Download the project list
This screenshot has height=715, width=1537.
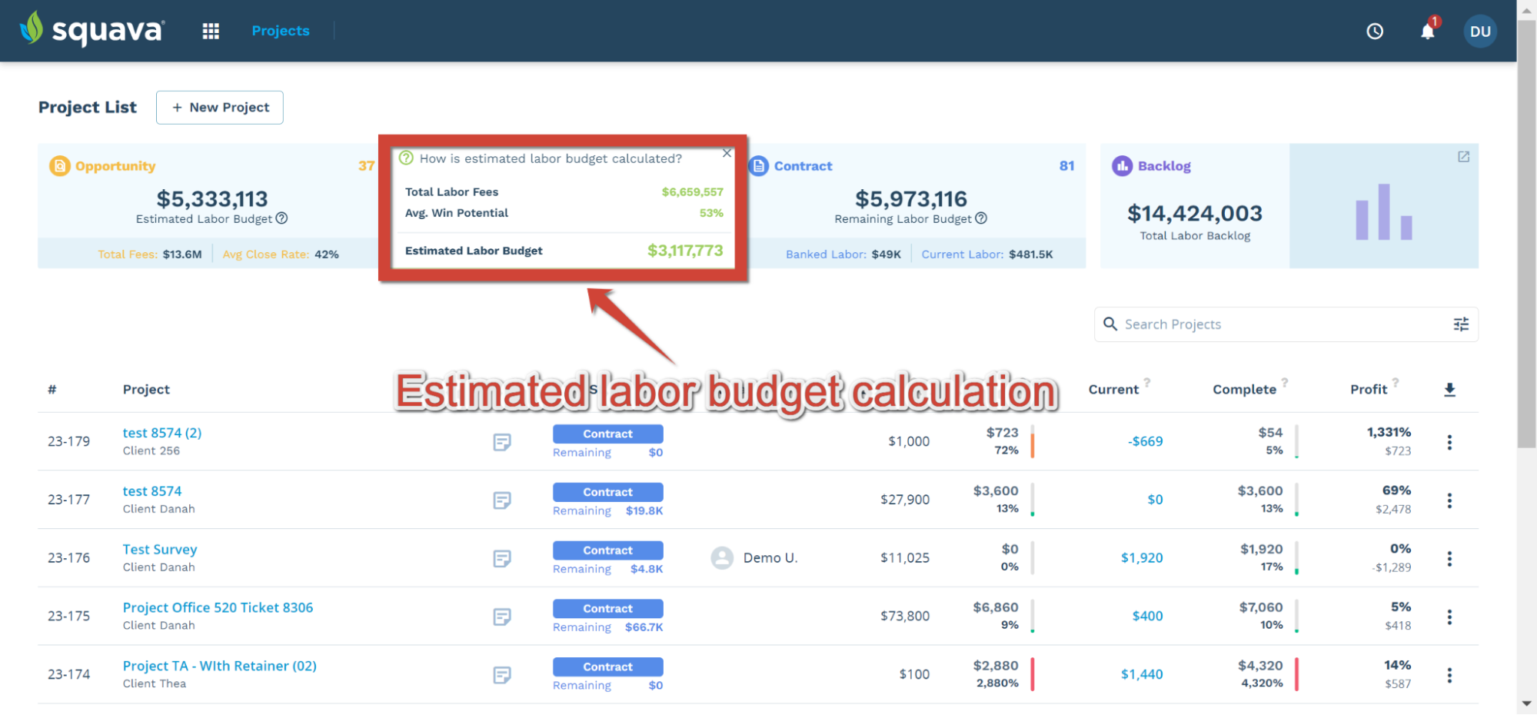tap(1449, 390)
